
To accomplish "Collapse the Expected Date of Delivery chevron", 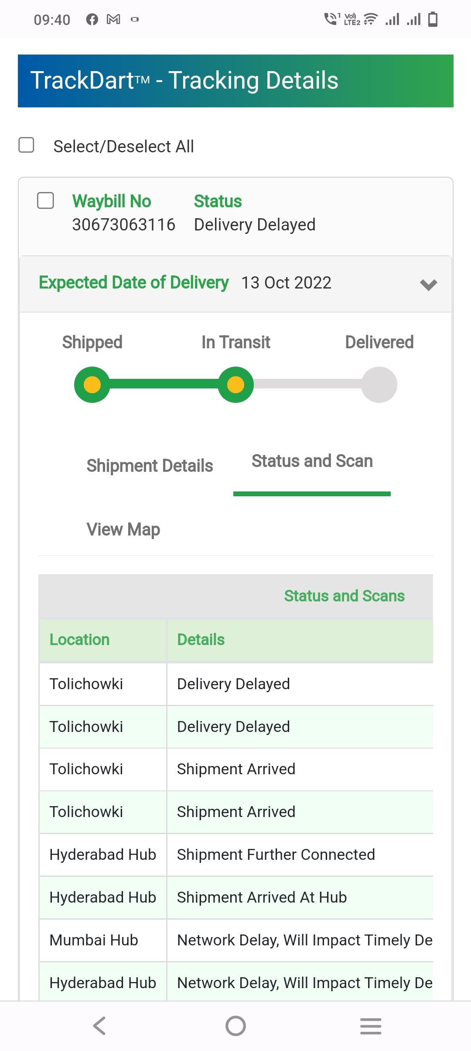I will (x=428, y=285).
